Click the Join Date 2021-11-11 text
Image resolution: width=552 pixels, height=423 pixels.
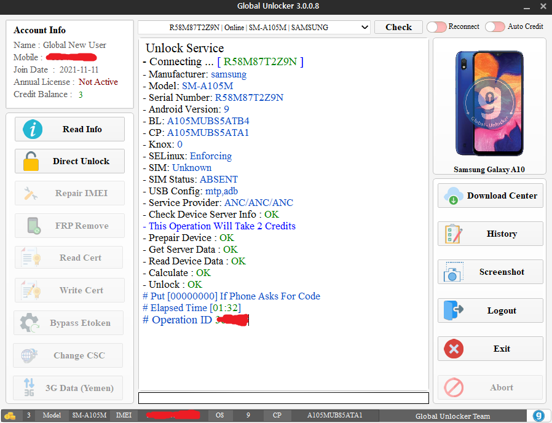(x=56, y=69)
